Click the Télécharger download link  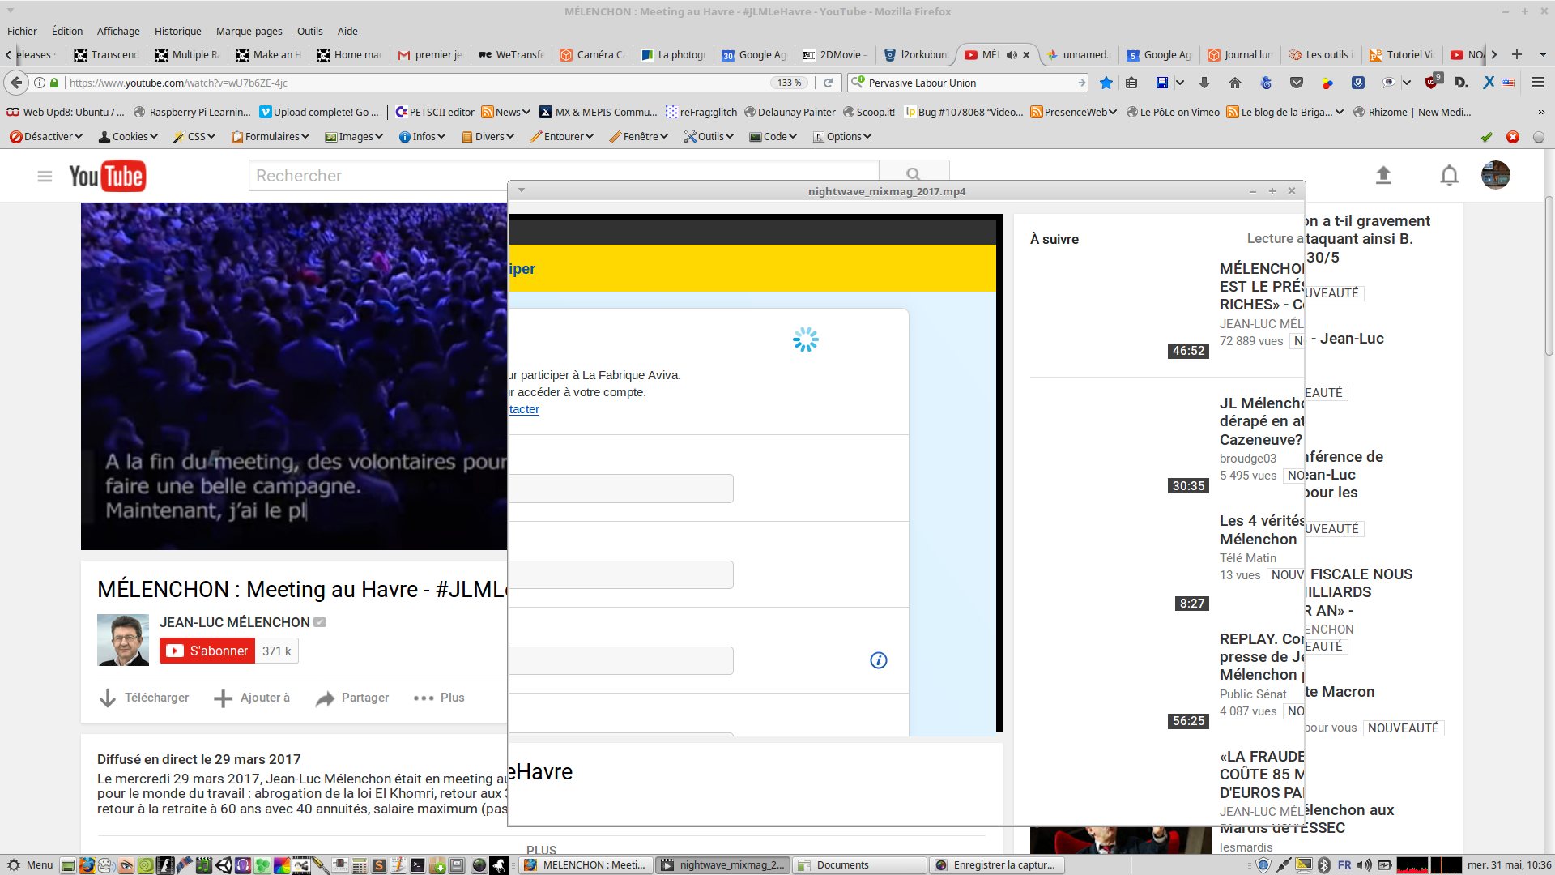[x=144, y=698]
